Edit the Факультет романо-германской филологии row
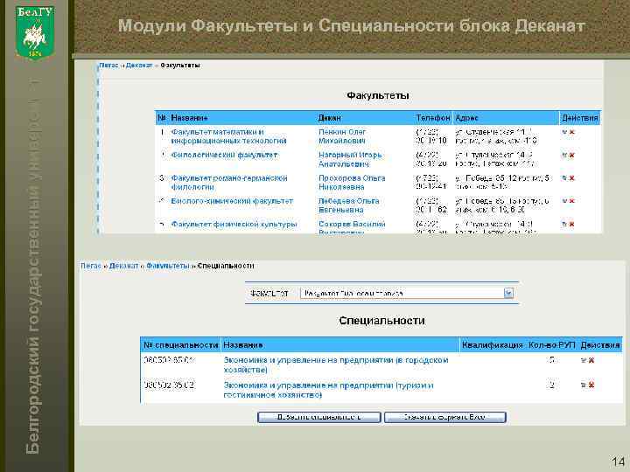Image resolution: width=630 pixels, height=472 pixels. [x=564, y=177]
